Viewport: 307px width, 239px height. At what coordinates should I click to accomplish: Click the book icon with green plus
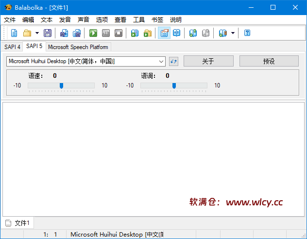pyautogui.click(x=193, y=33)
